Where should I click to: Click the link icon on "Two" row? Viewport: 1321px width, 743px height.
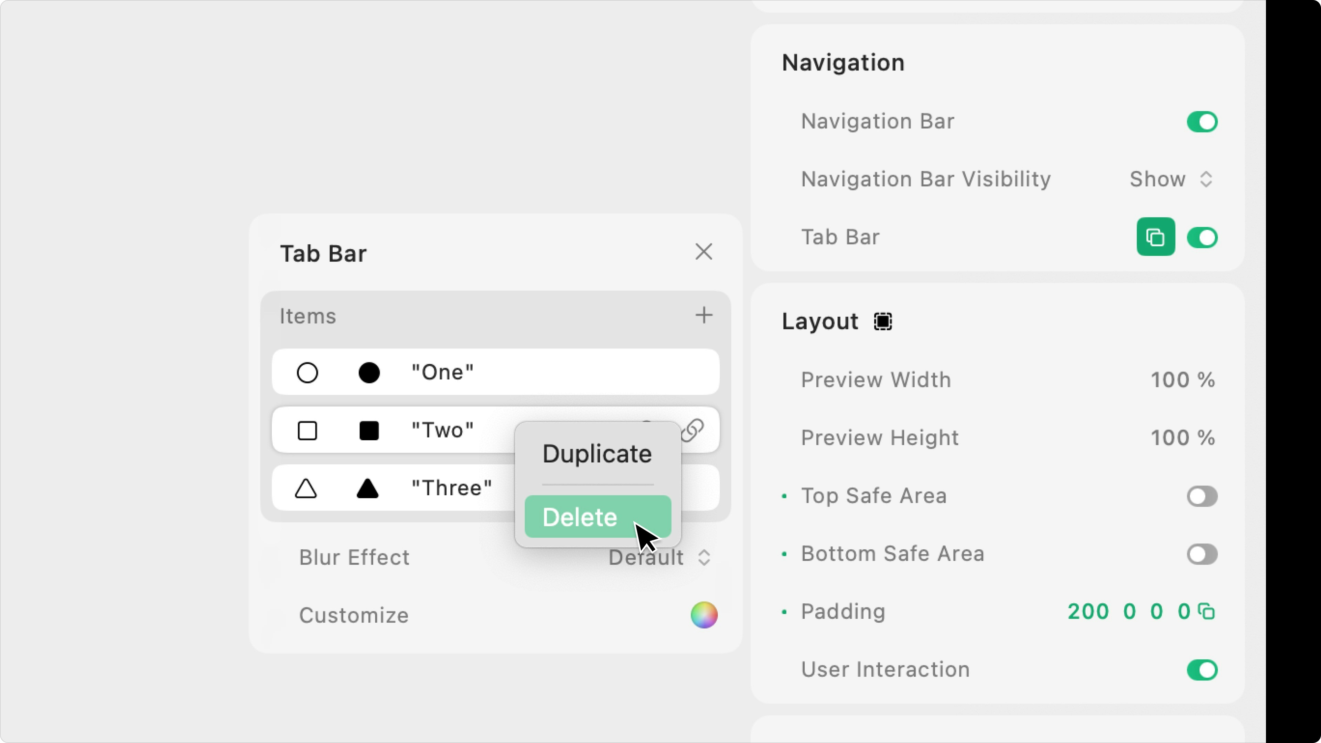(x=693, y=430)
